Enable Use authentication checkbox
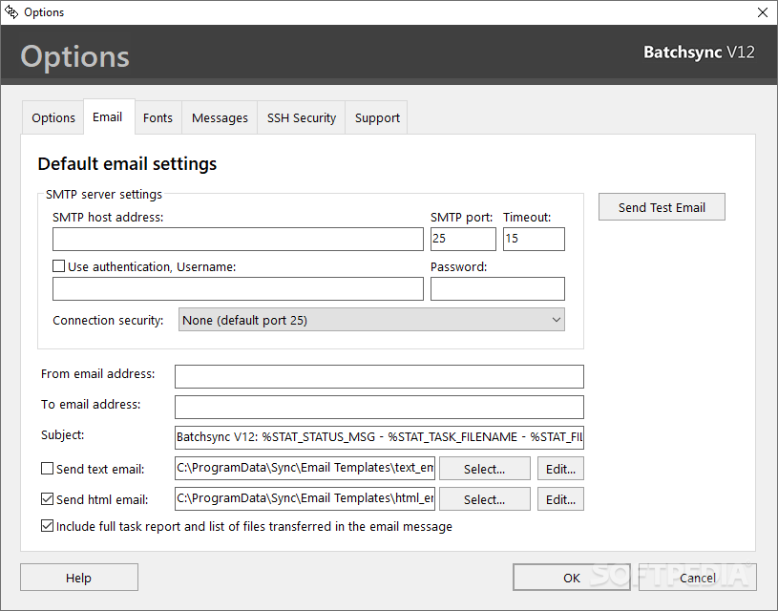 tap(58, 266)
